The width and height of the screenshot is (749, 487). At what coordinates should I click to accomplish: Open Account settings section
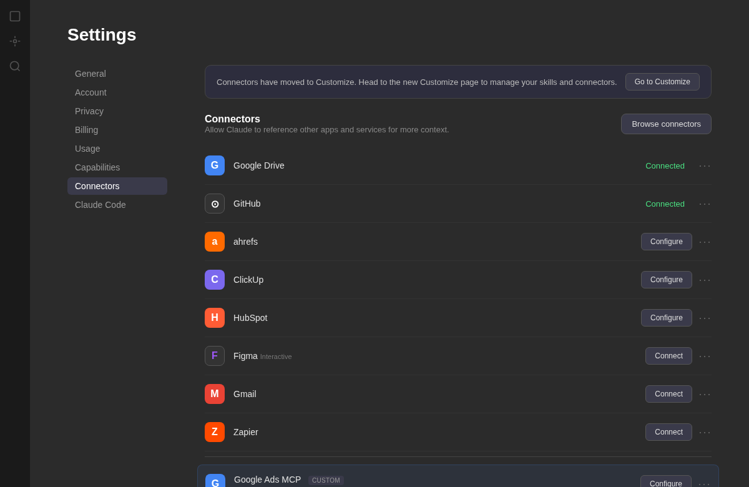click(x=117, y=92)
